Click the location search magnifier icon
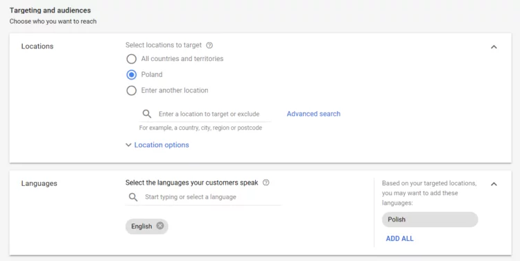 (147, 114)
